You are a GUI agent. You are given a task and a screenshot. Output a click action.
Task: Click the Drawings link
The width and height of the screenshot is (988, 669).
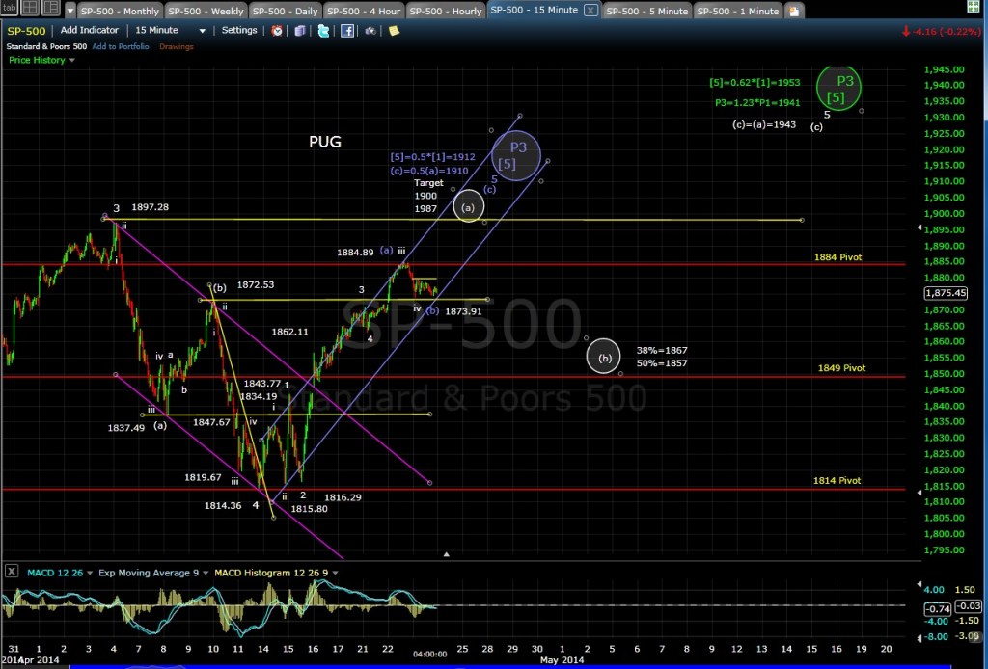pos(176,46)
